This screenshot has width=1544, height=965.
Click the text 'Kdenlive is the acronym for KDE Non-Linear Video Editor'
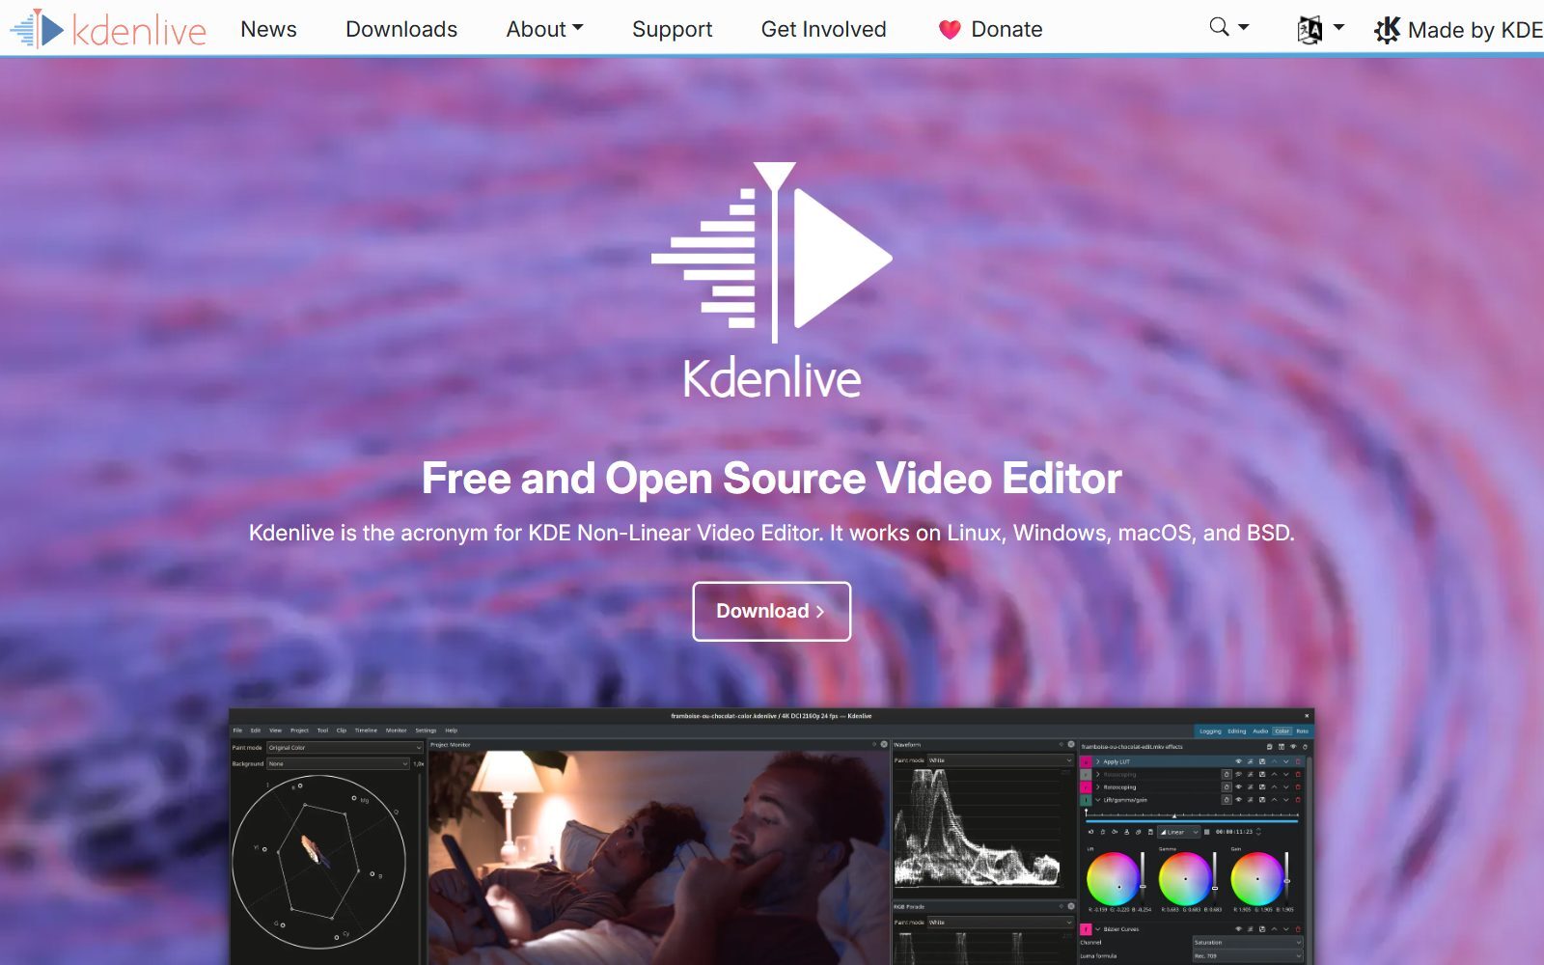coord(535,533)
